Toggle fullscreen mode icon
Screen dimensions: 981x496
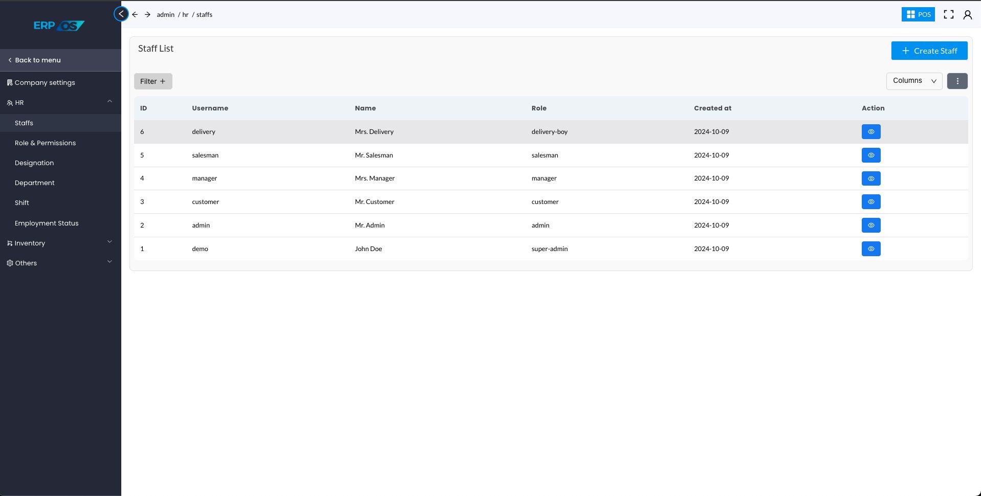pos(948,15)
